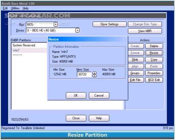Image resolution: width=175 pixels, height=140 pixels.
Task: Increase New Size with up arrow
Action: pyautogui.click(x=94, y=73)
